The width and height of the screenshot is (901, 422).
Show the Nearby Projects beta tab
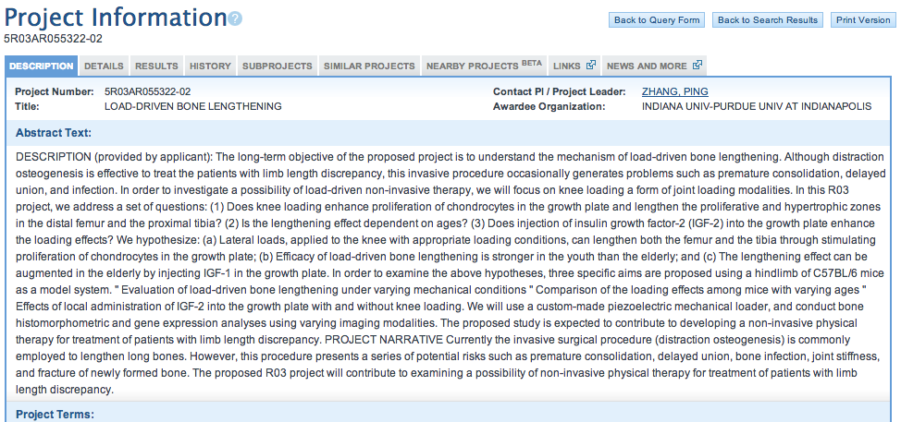(484, 66)
